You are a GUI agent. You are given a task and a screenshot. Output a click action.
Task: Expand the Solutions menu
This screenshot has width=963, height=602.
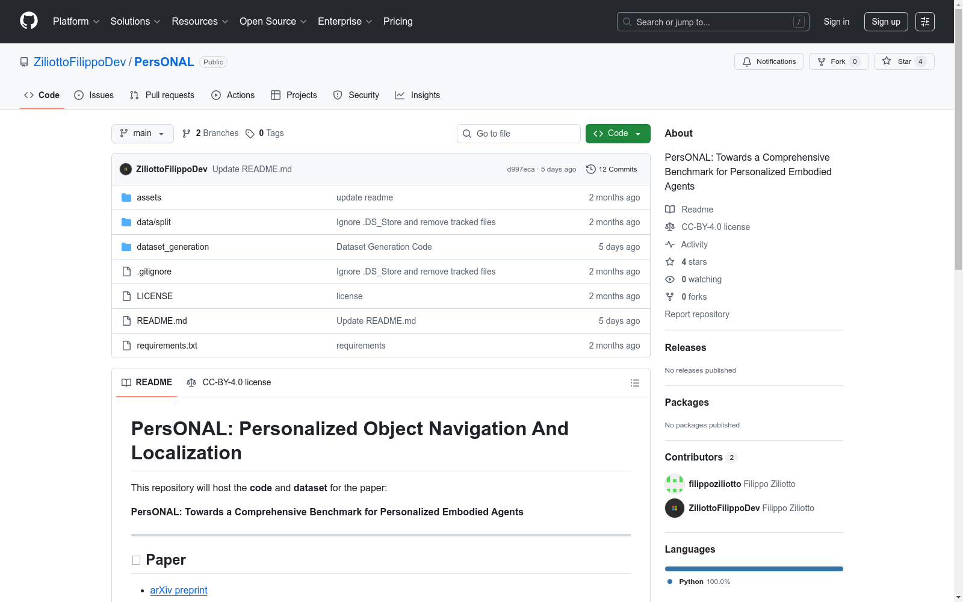[x=135, y=22]
